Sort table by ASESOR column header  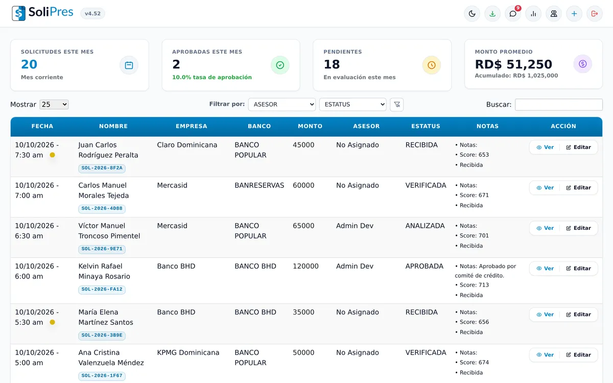point(367,126)
